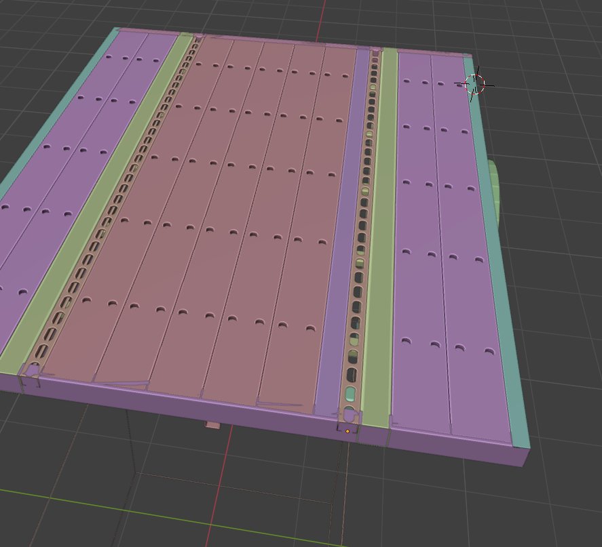Select the right perforated rail with oval slots

(362, 230)
